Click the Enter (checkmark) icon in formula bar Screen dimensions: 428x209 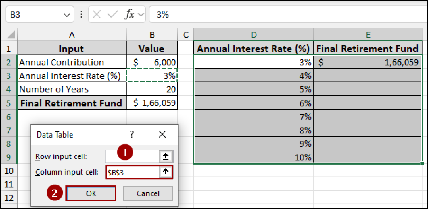(x=112, y=14)
